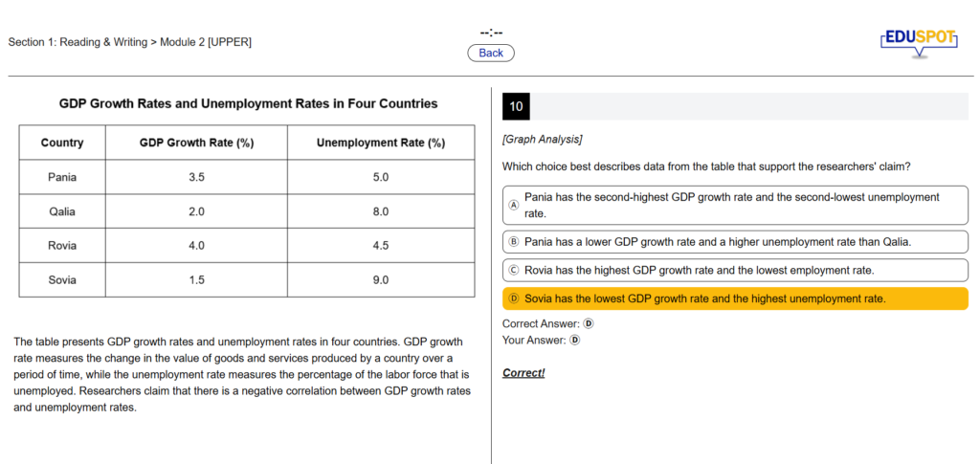Click the Sovia country cell
Image resolution: width=980 pixels, height=464 pixels.
pos(62,279)
